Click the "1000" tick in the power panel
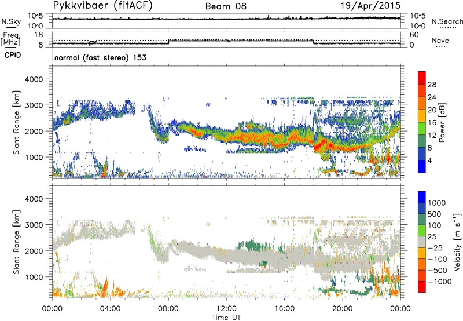Screen dimensions: 463x321 coord(34,157)
